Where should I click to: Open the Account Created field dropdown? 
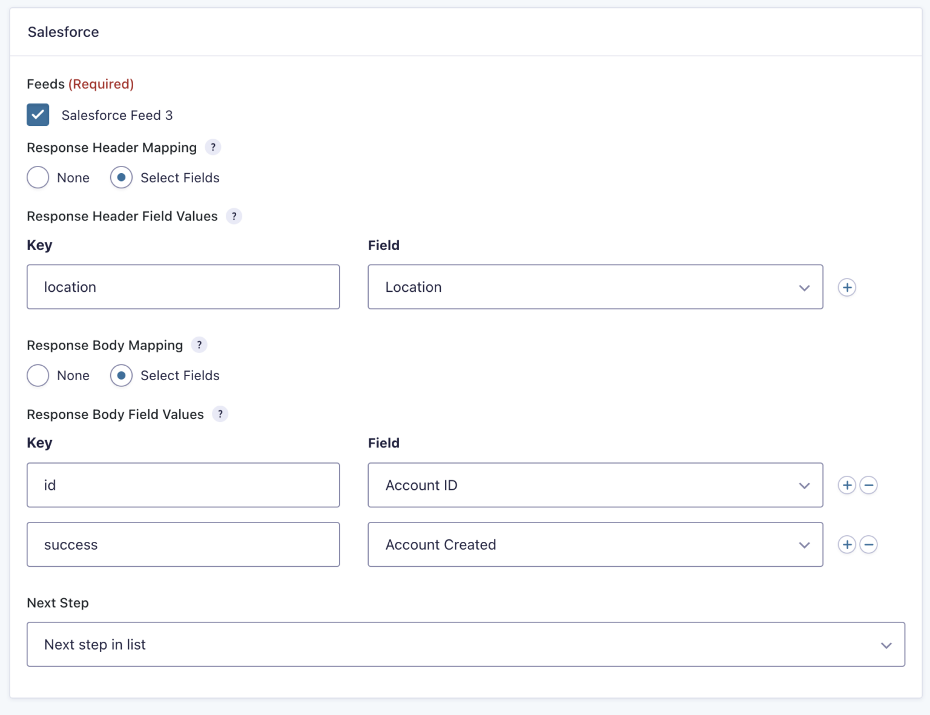point(804,544)
